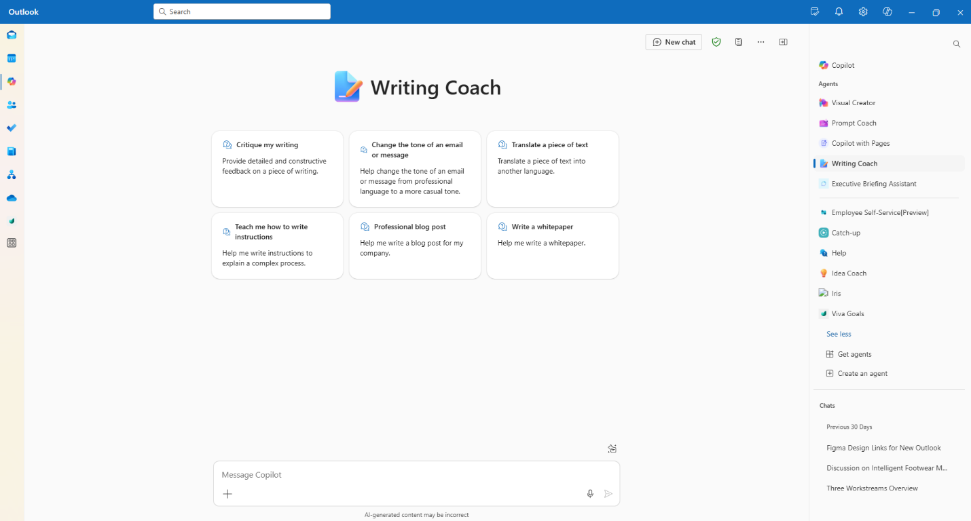The width and height of the screenshot is (971, 521).
Task: Select the Copilot icon in left rail
Action: tap(12, 81)
